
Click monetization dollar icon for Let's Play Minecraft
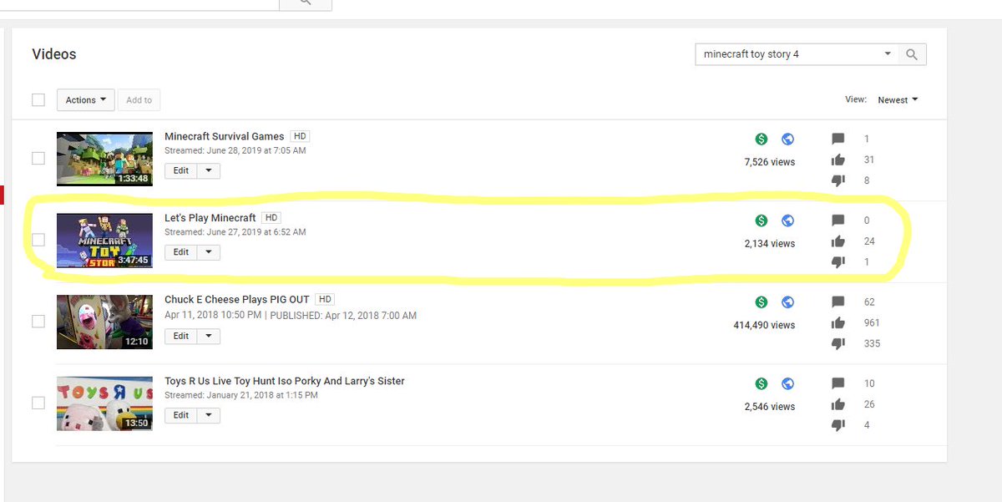point(761,221)
